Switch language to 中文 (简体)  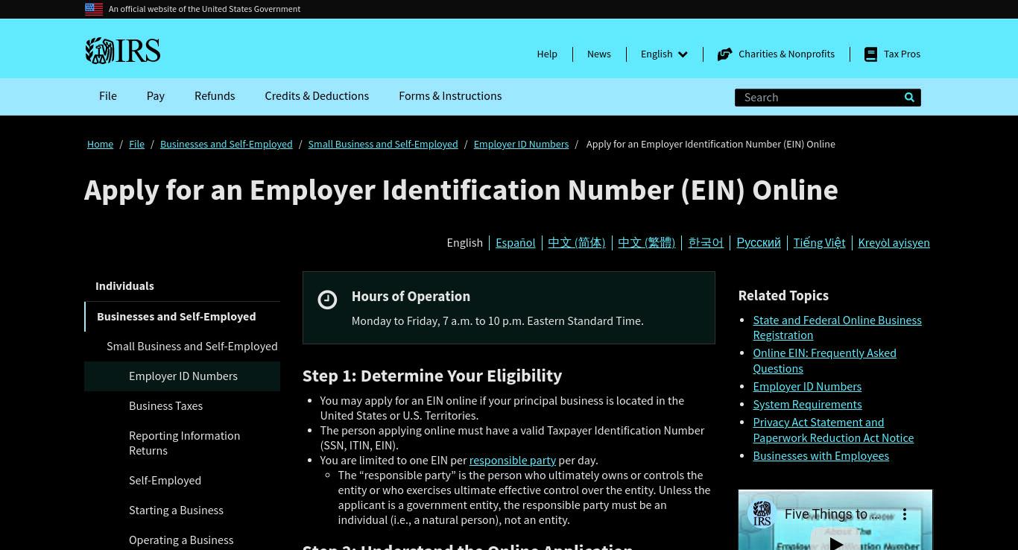(576, 243)
